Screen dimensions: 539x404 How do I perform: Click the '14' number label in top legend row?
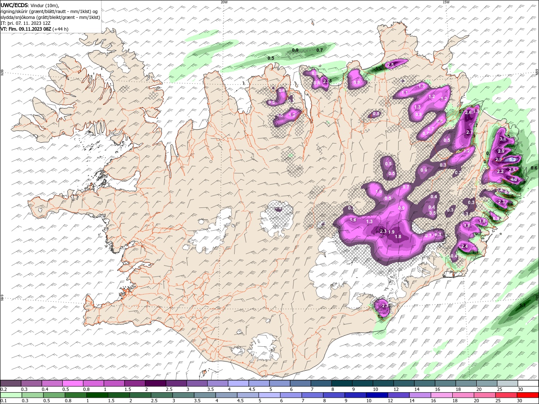(417, 389)
